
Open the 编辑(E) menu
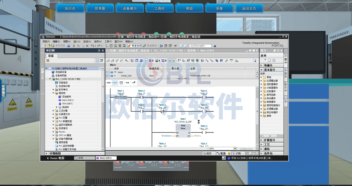coord(57,42)
